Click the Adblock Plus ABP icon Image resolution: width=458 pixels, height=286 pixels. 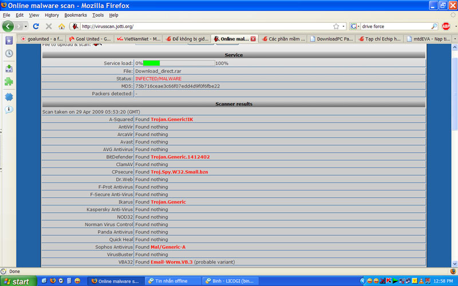tap(446, 26)
